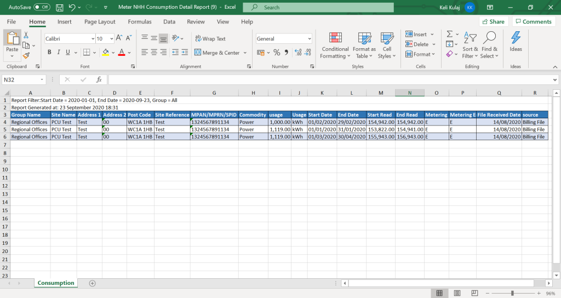Expand the Name Box dropdown arrow
This screenshot has height=298, width=561.
42,79
